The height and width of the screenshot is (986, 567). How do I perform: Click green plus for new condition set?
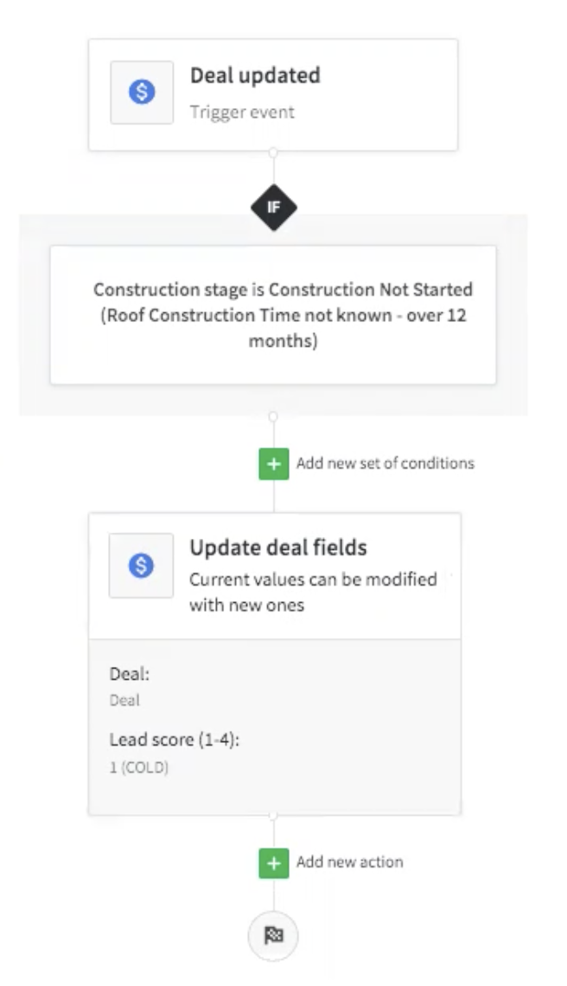(x=273, y=464)
